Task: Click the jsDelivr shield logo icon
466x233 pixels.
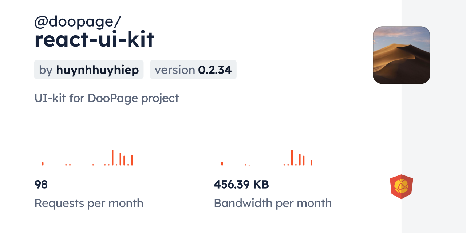Action: coord(401,187)
